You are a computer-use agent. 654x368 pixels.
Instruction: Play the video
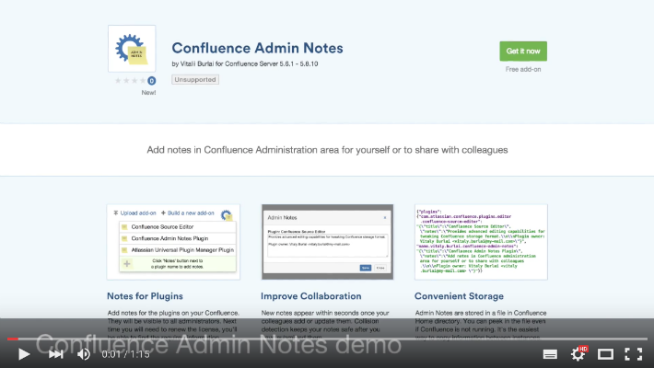click(24, 354)
